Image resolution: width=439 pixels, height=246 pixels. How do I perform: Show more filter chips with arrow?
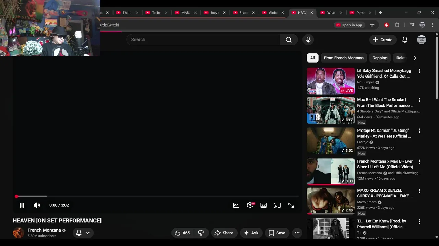(x=415, y=58)
